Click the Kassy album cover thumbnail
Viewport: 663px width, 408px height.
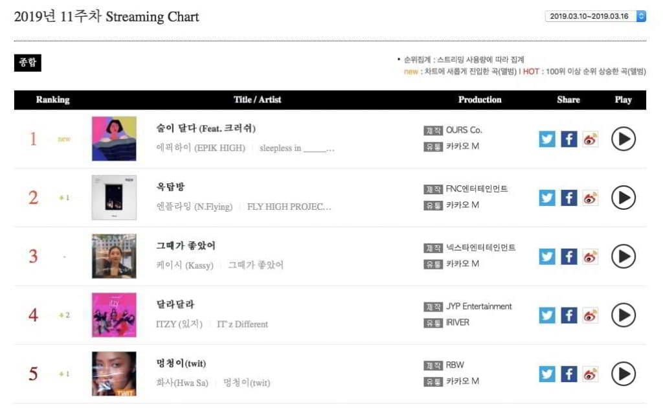114,256
